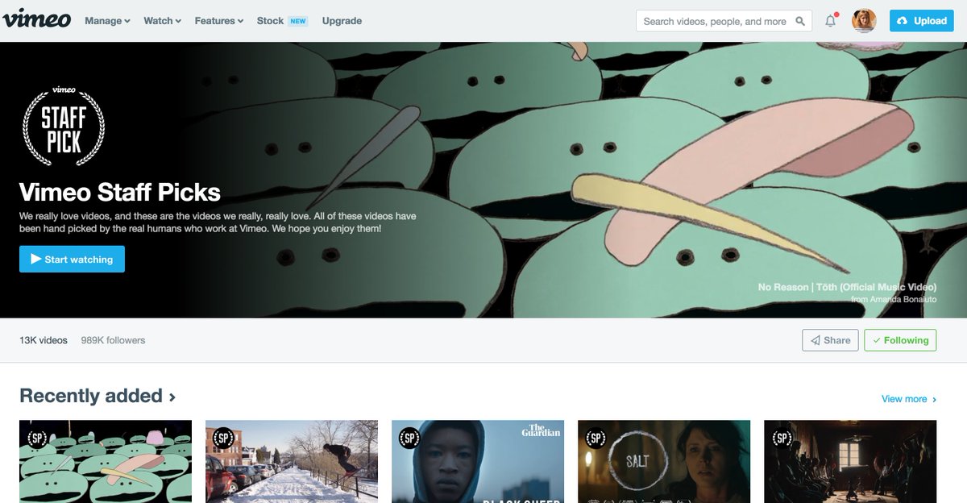This screenshot has height=503, width=967.
Task: Click the SP badge on the snowy street thumbnail
Action: [x=222, y=438]
